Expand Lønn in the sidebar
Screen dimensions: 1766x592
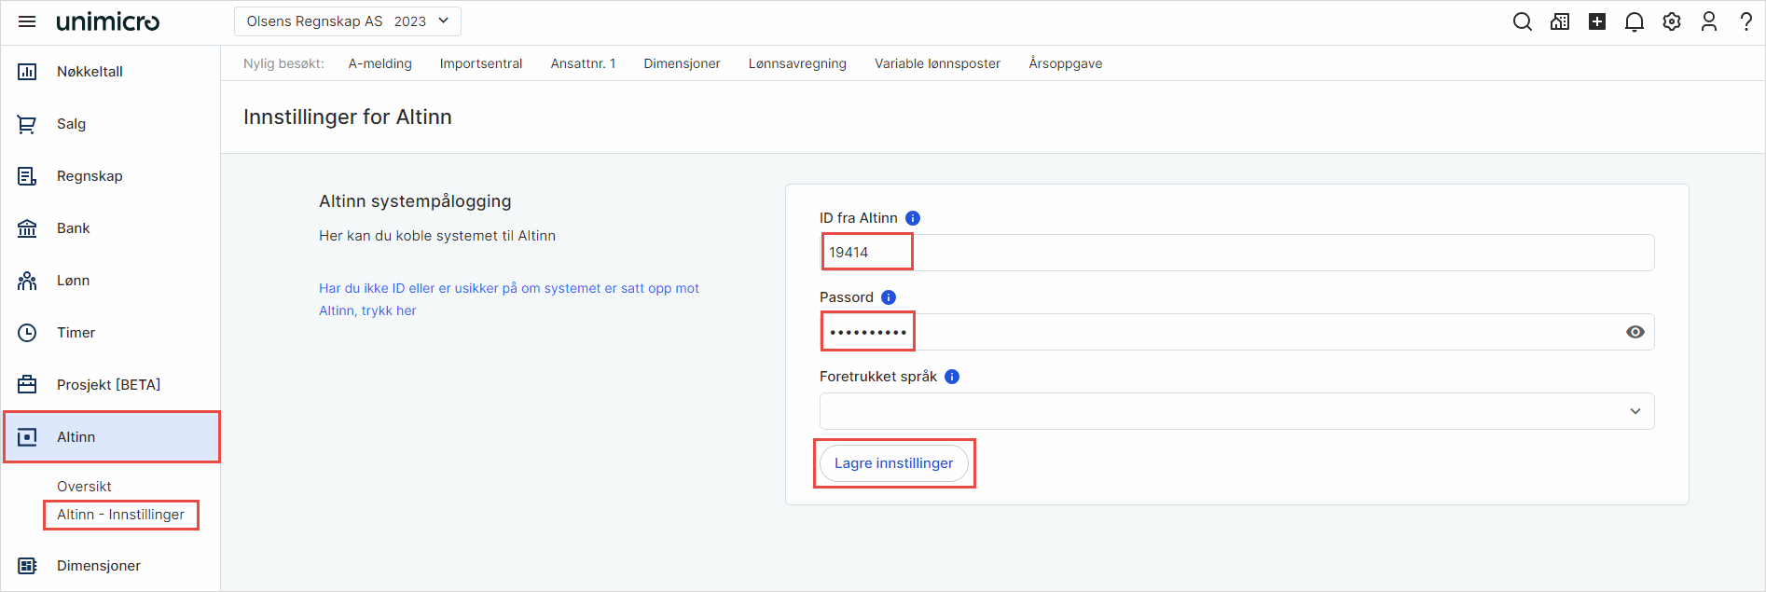click(73, 281)
